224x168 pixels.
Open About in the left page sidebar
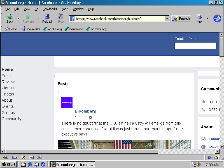[x=7, y=100]
